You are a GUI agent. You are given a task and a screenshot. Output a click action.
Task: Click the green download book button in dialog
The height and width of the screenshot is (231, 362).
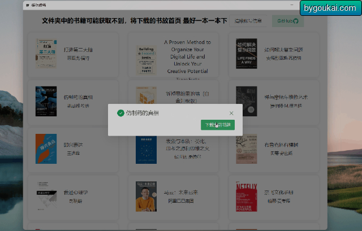[218, 125]
